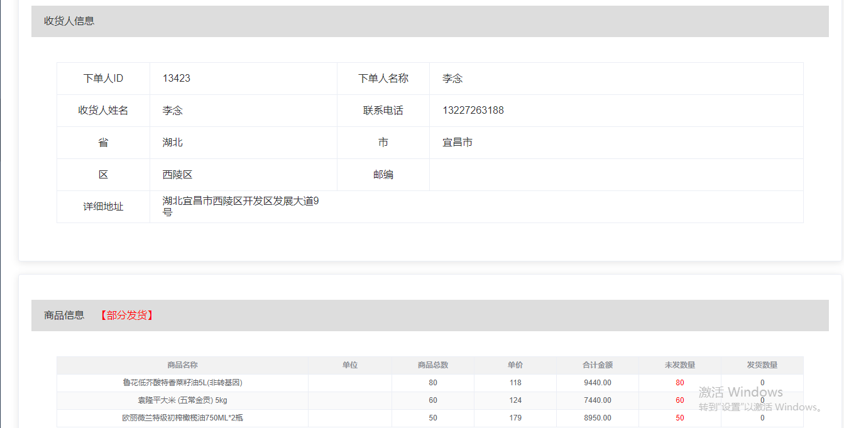Click the city value 宜昌市
The width and height of the screenshot is (844, 428).
click(x=458, y=143)
